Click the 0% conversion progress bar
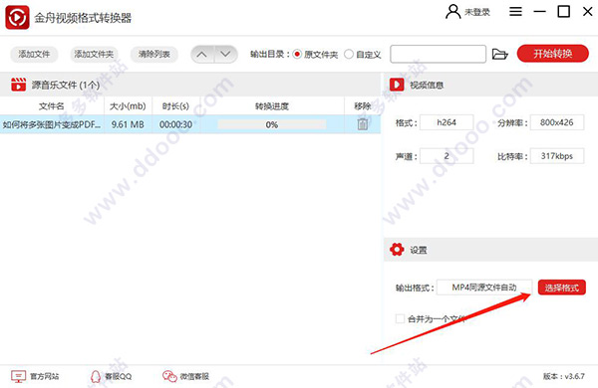The width and height of the screenshot is (598, 388). point(272,124)
